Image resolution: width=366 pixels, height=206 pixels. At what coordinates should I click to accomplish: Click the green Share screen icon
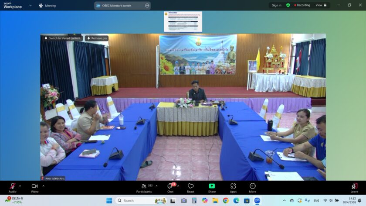click(x=212, y=186)
